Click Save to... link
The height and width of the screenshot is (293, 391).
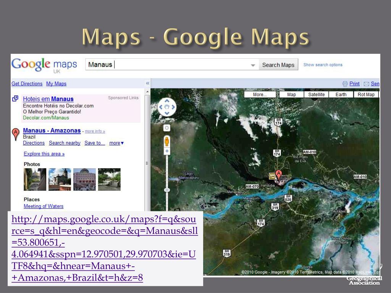pos(95,143)
